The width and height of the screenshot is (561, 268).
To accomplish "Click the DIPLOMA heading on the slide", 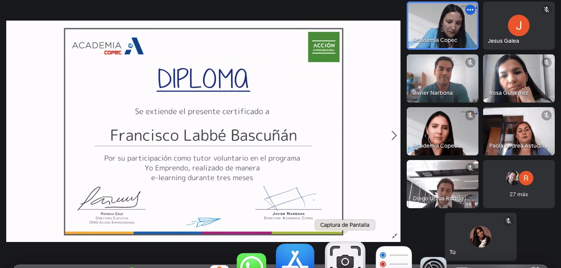I will 203,79.
